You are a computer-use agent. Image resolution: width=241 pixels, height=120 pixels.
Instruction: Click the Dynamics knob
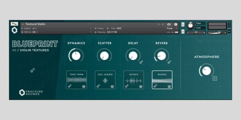[x=76, y=56]
